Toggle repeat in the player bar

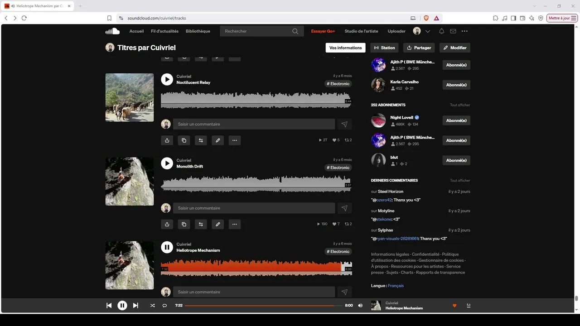coord(164,306)
